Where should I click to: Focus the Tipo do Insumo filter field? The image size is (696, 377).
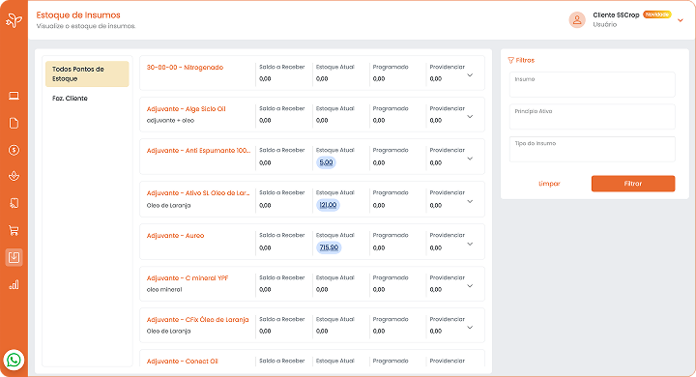click(x=593, y=149)
